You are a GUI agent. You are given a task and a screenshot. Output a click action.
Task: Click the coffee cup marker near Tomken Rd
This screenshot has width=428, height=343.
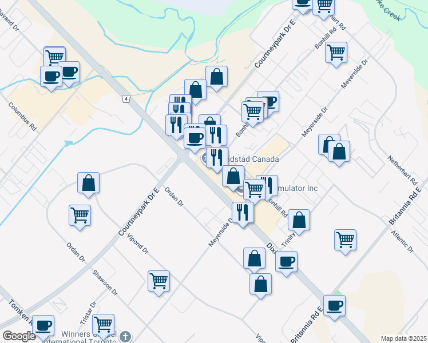43,325
